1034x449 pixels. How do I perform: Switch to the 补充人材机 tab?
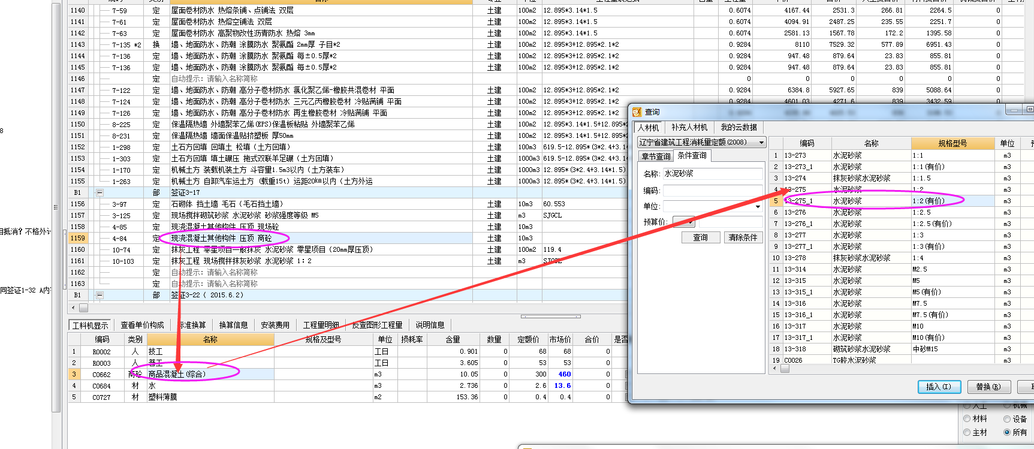coord(689,128)
